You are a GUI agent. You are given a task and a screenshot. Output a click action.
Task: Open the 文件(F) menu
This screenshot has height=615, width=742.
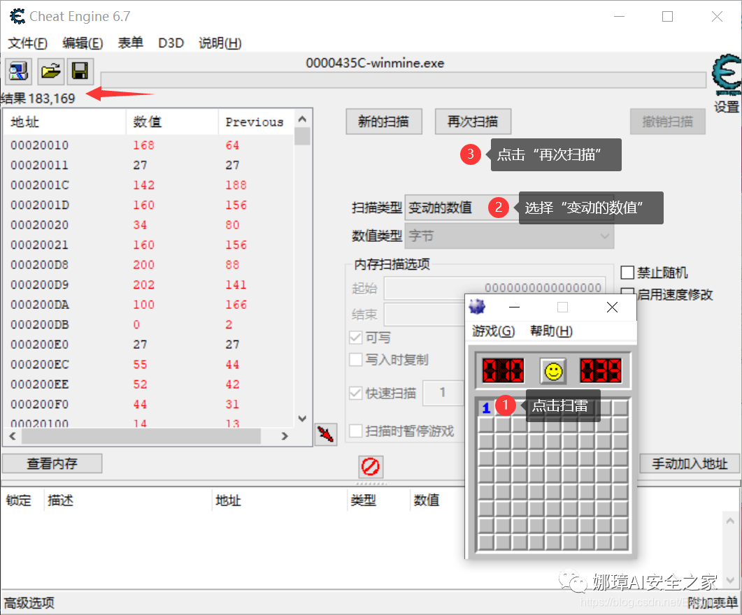coord(27,43)
